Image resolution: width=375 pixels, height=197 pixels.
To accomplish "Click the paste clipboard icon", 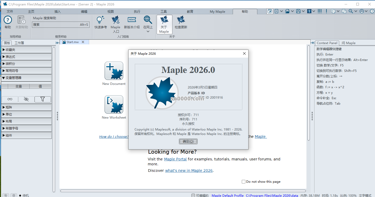I will 344,11.
